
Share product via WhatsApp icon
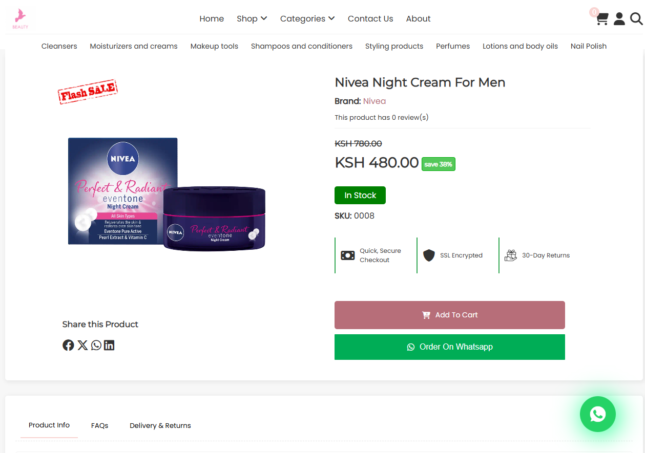click(x=96, y=345)
